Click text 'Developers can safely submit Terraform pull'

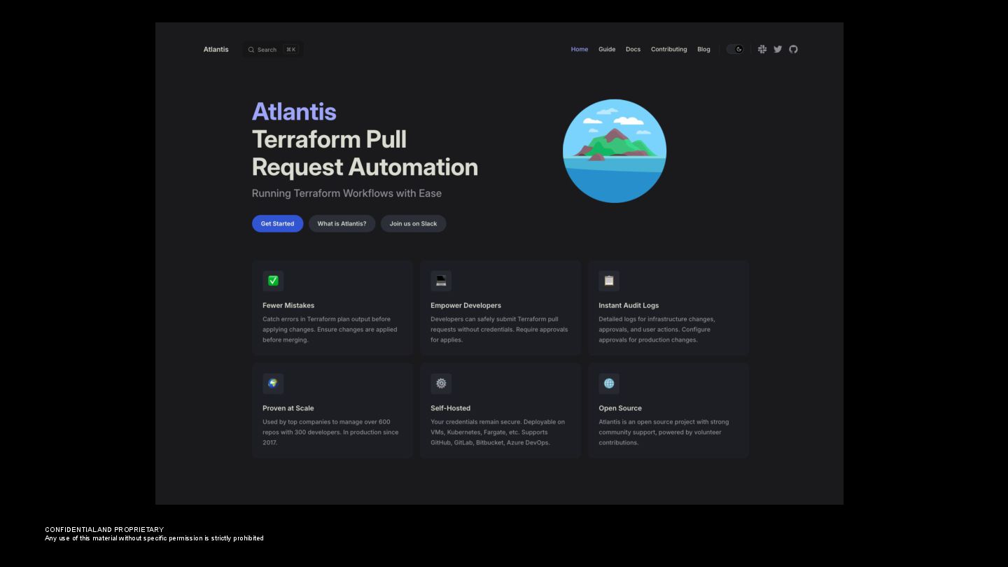[494, 319]
